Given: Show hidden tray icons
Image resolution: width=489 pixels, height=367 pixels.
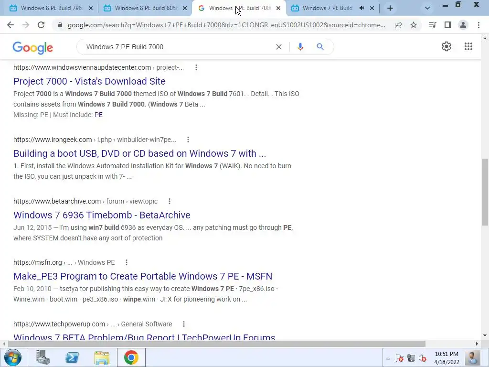Looking at the screenshot, I should [388, 358].
